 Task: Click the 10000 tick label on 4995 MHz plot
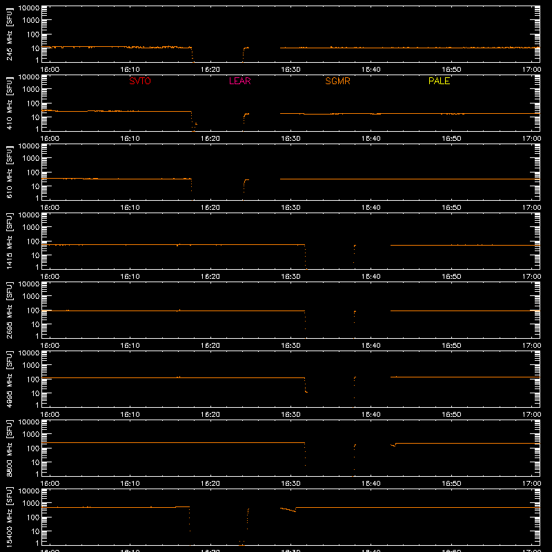coord(29,353)
